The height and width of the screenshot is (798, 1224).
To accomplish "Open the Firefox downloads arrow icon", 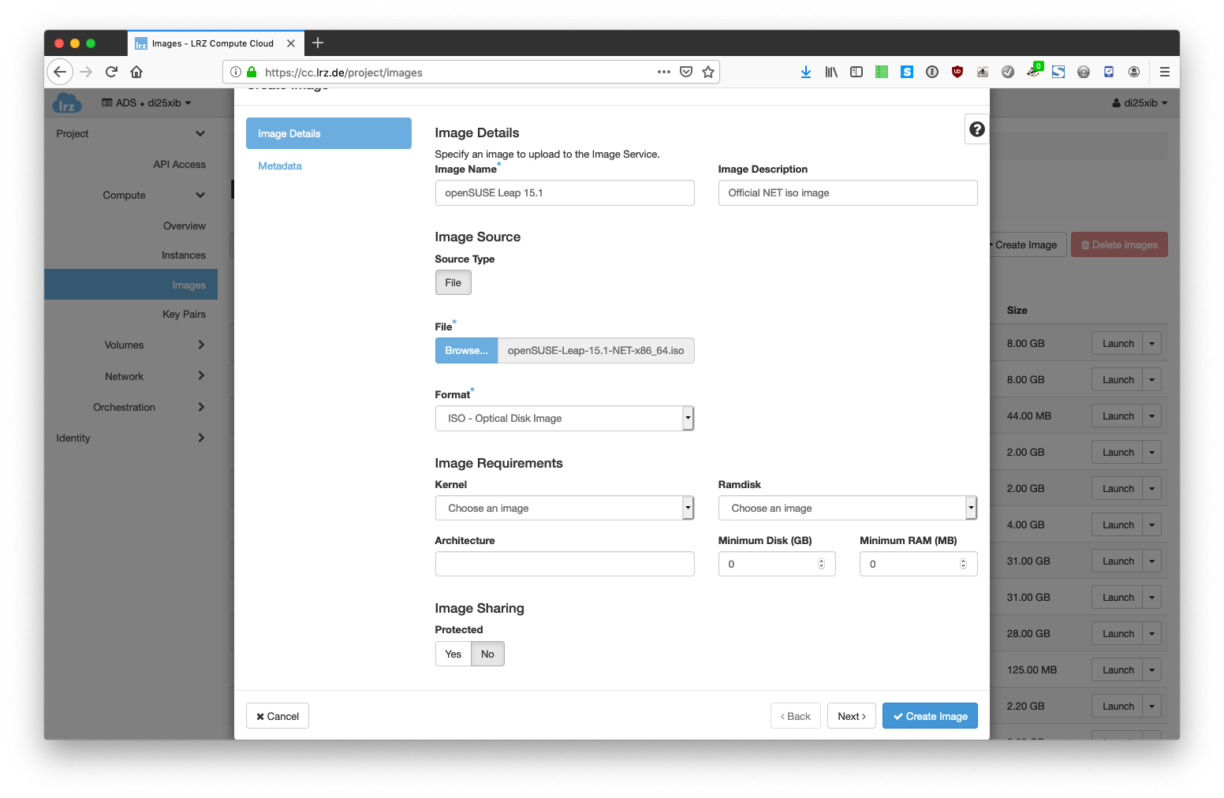I will [x=805, y=72].
